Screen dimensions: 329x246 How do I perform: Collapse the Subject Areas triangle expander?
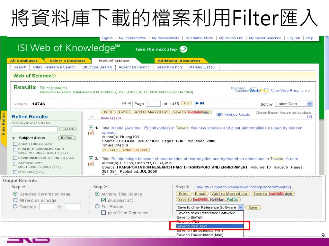click(x=13, y=138)
